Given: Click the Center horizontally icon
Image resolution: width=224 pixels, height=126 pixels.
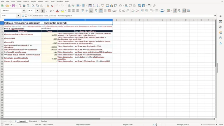Looking at the screenshot, I should click(x=73, y=11).
